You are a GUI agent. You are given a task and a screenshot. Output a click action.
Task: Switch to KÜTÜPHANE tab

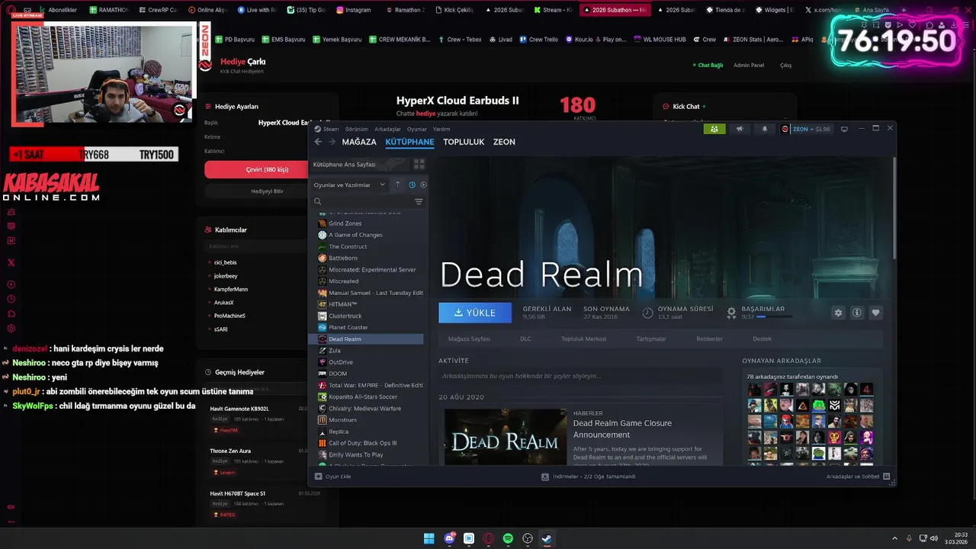coord(409,142)
